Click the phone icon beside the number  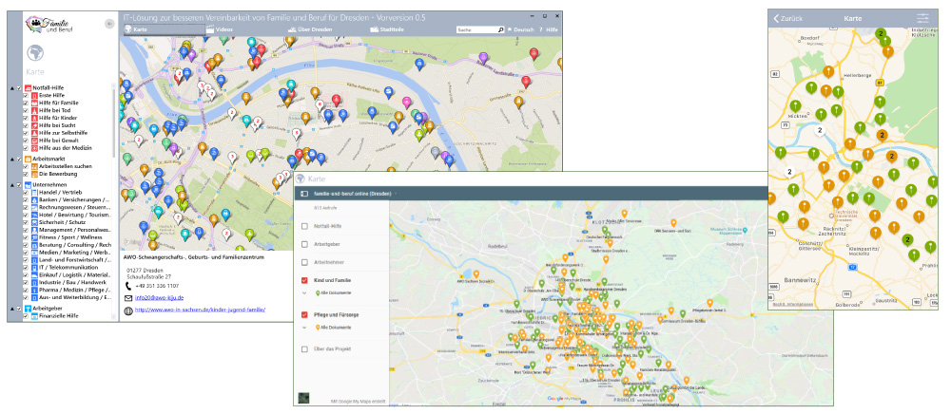click(x=129, y=285)
